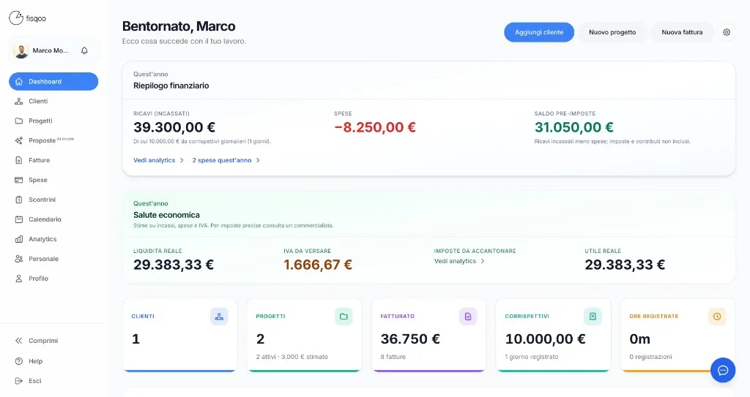Screen dimensions: 750x397
Task: Open the Help link
Action: click(53, 361)
